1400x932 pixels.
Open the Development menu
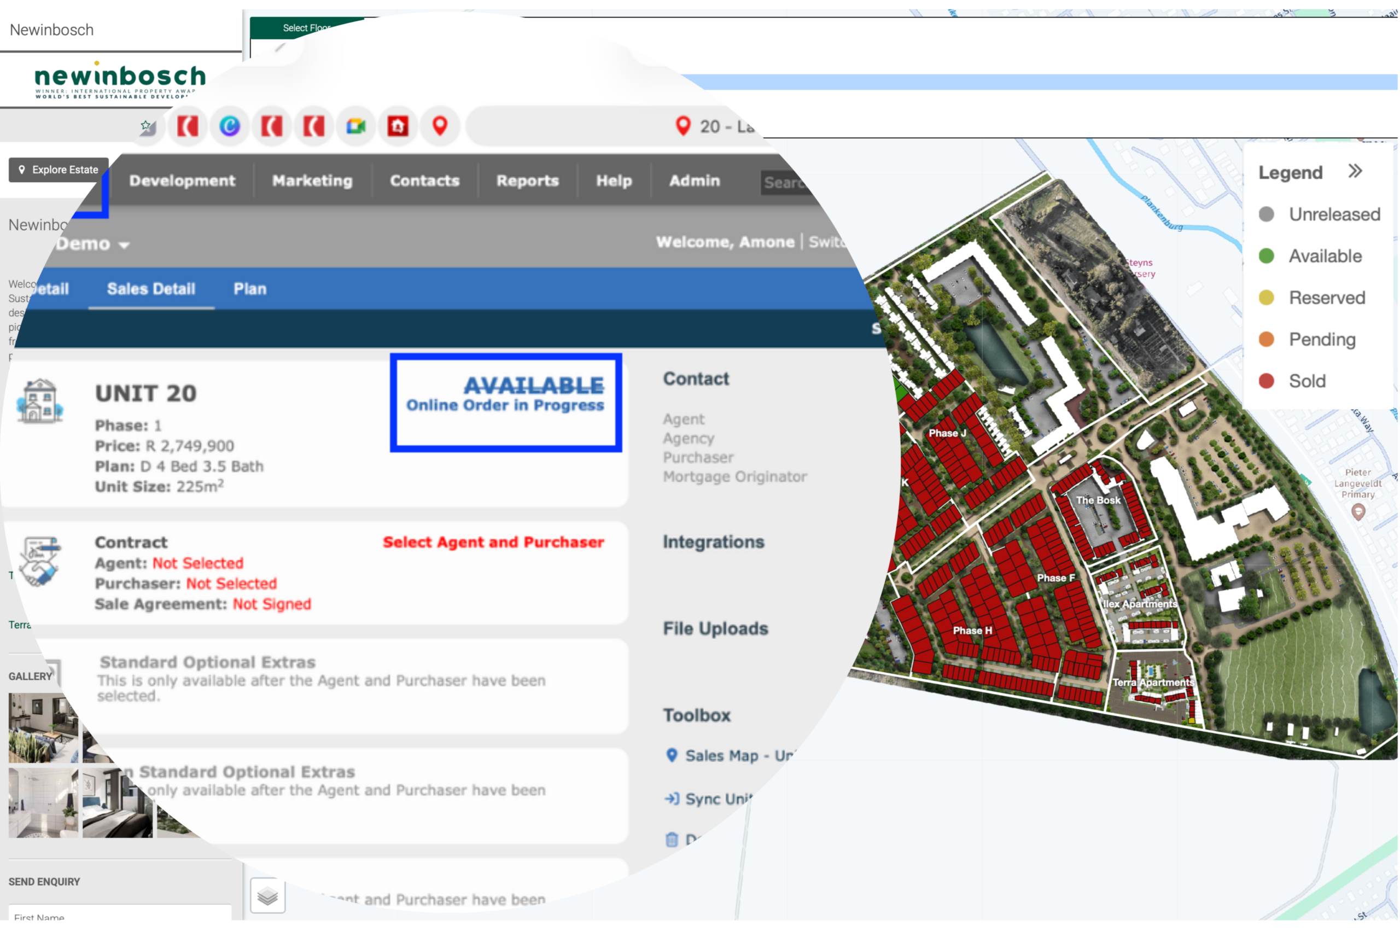click(183, 180)
